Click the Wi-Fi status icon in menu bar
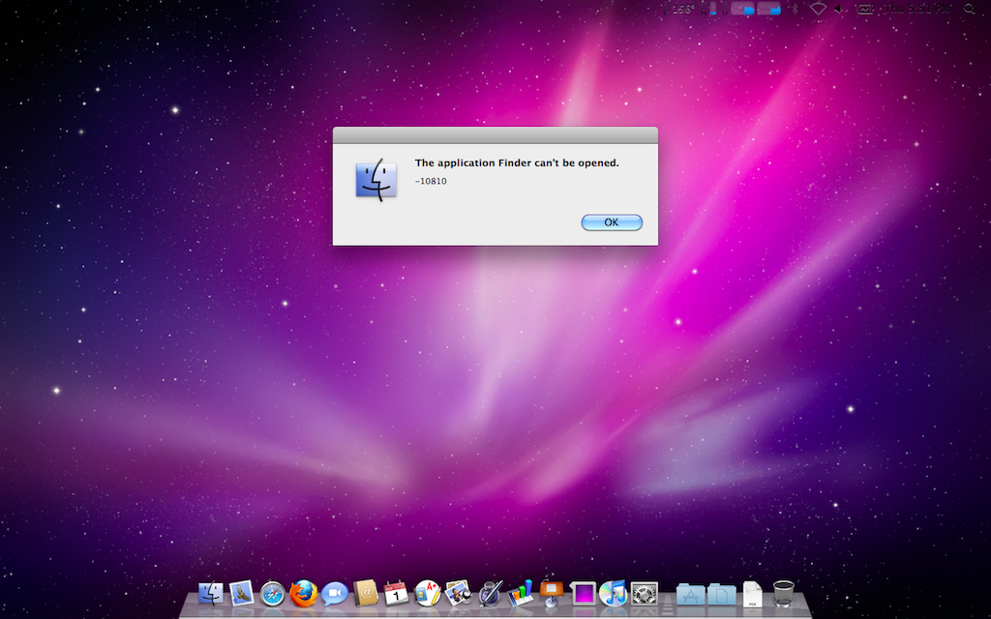Viewport: 991px width, 619px height. click(819, 9)
